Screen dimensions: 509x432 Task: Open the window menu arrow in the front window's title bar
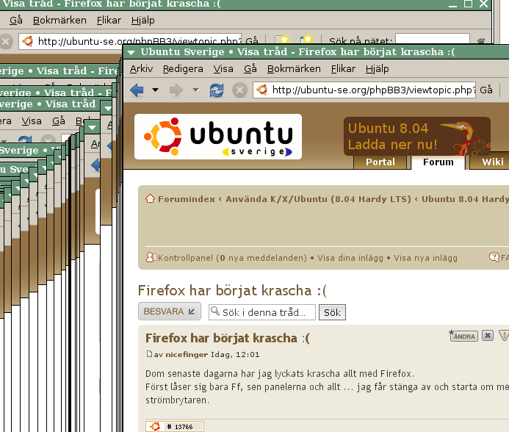point(131,52)
